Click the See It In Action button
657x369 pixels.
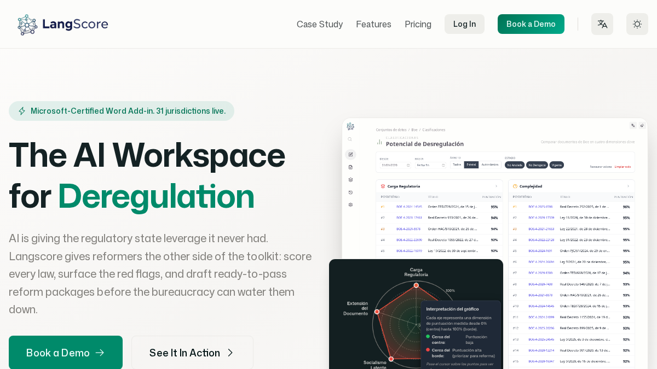point(192,353)
